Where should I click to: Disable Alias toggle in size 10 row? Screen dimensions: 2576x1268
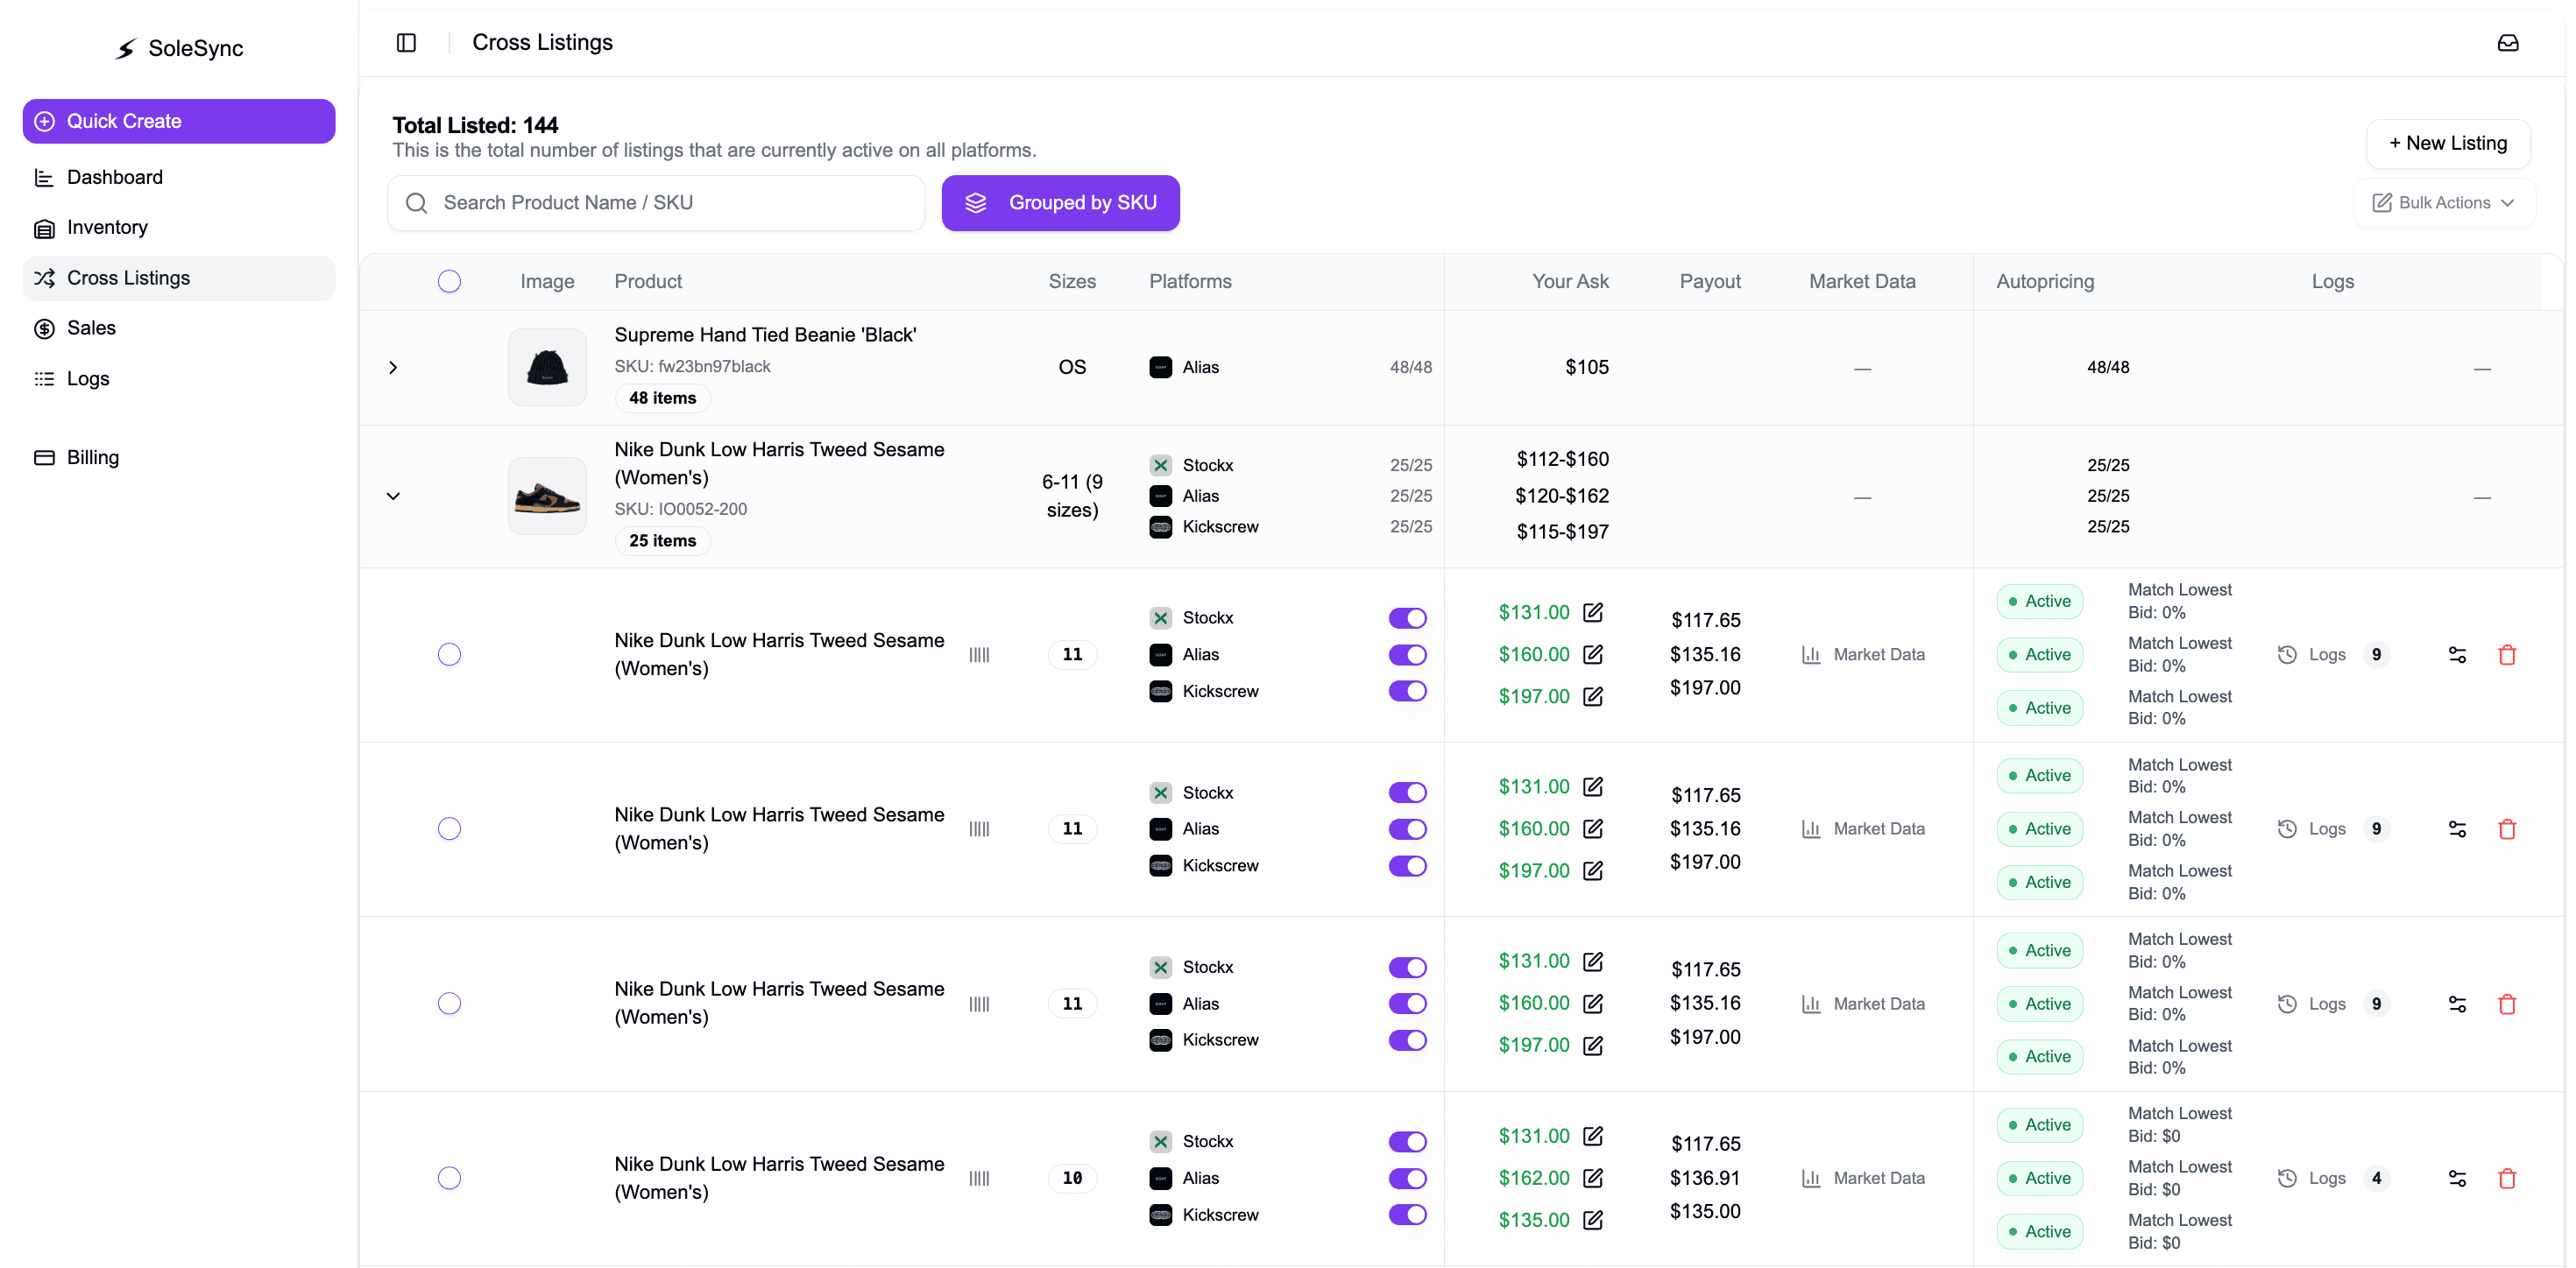tap(1407, 1179)
